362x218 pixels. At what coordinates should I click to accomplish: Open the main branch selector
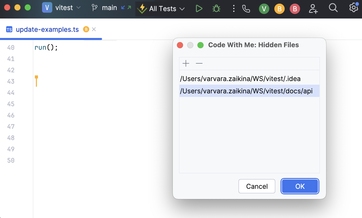109,8
